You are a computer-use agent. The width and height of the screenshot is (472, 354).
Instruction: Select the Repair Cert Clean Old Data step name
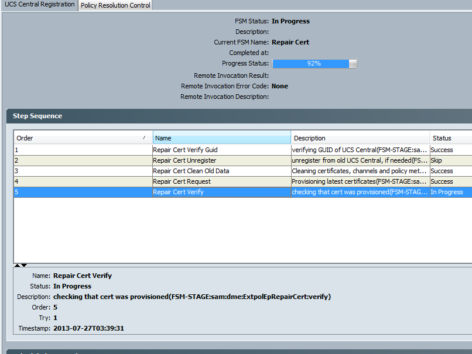click(x=191, y=171)
